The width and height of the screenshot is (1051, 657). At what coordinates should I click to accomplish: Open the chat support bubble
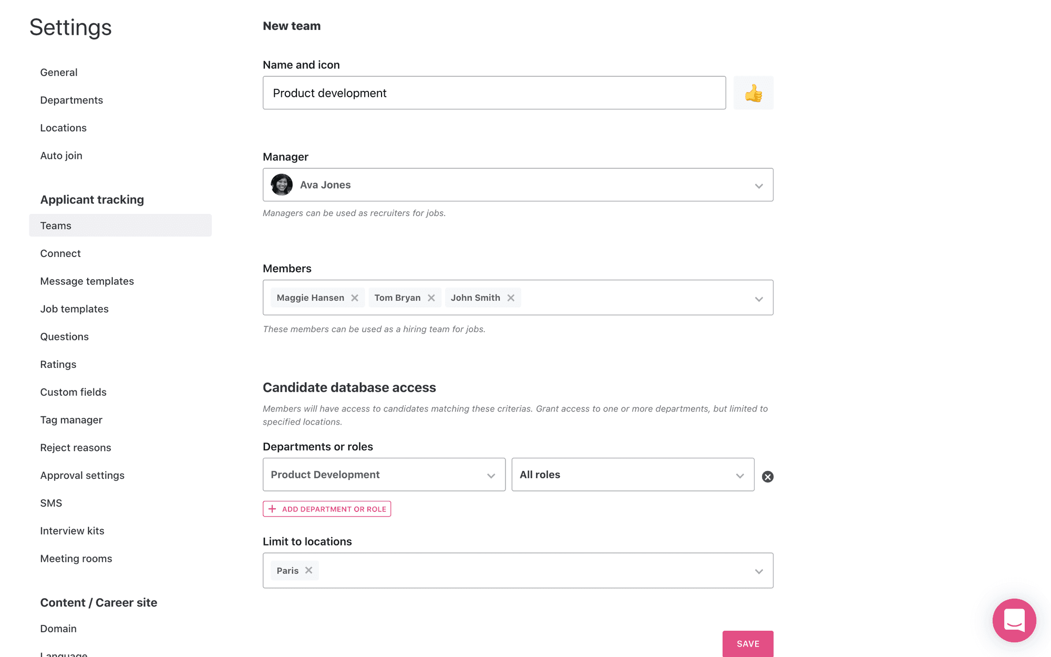pos(1014,620)
